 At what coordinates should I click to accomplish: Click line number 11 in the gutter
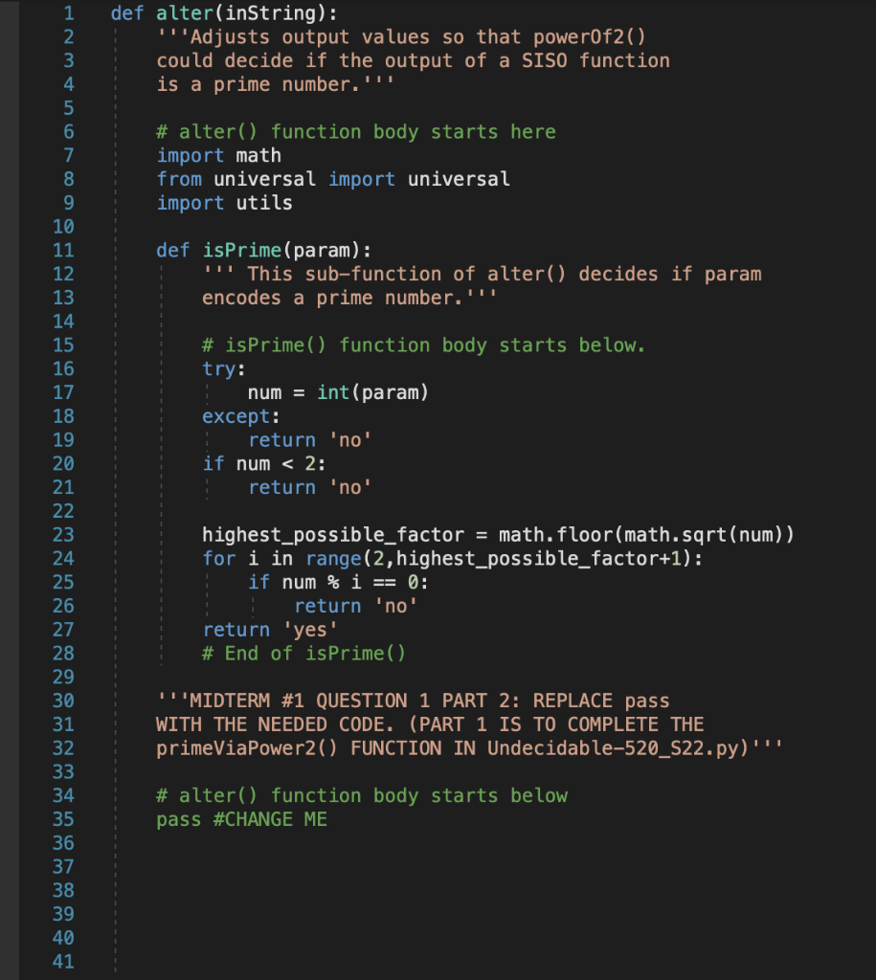pyautogui.click(x=63, y=251)
